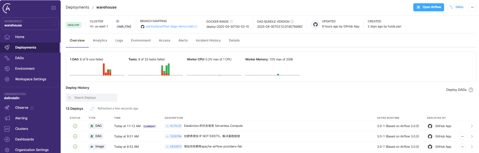This screenshot has height=153, width=479.
Task: Click the Search Deploys input field
Action: [x=92, y=98]
